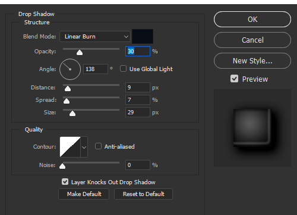
Task: Click the Distance field showing 9
Action: (x=138, y=88)
